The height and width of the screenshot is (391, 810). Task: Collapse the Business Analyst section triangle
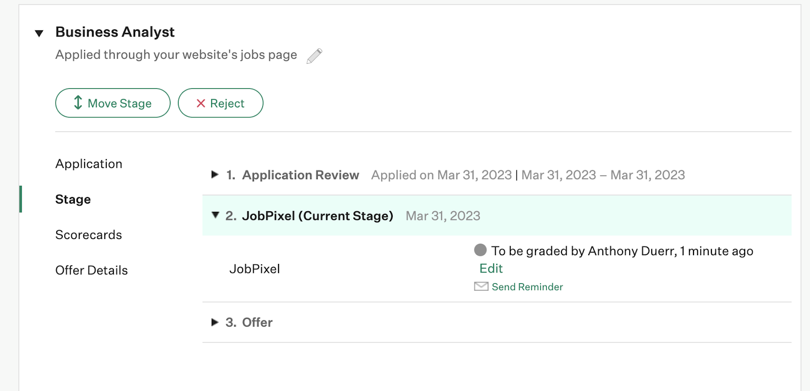pyautogui.click(x=39, y=33)
